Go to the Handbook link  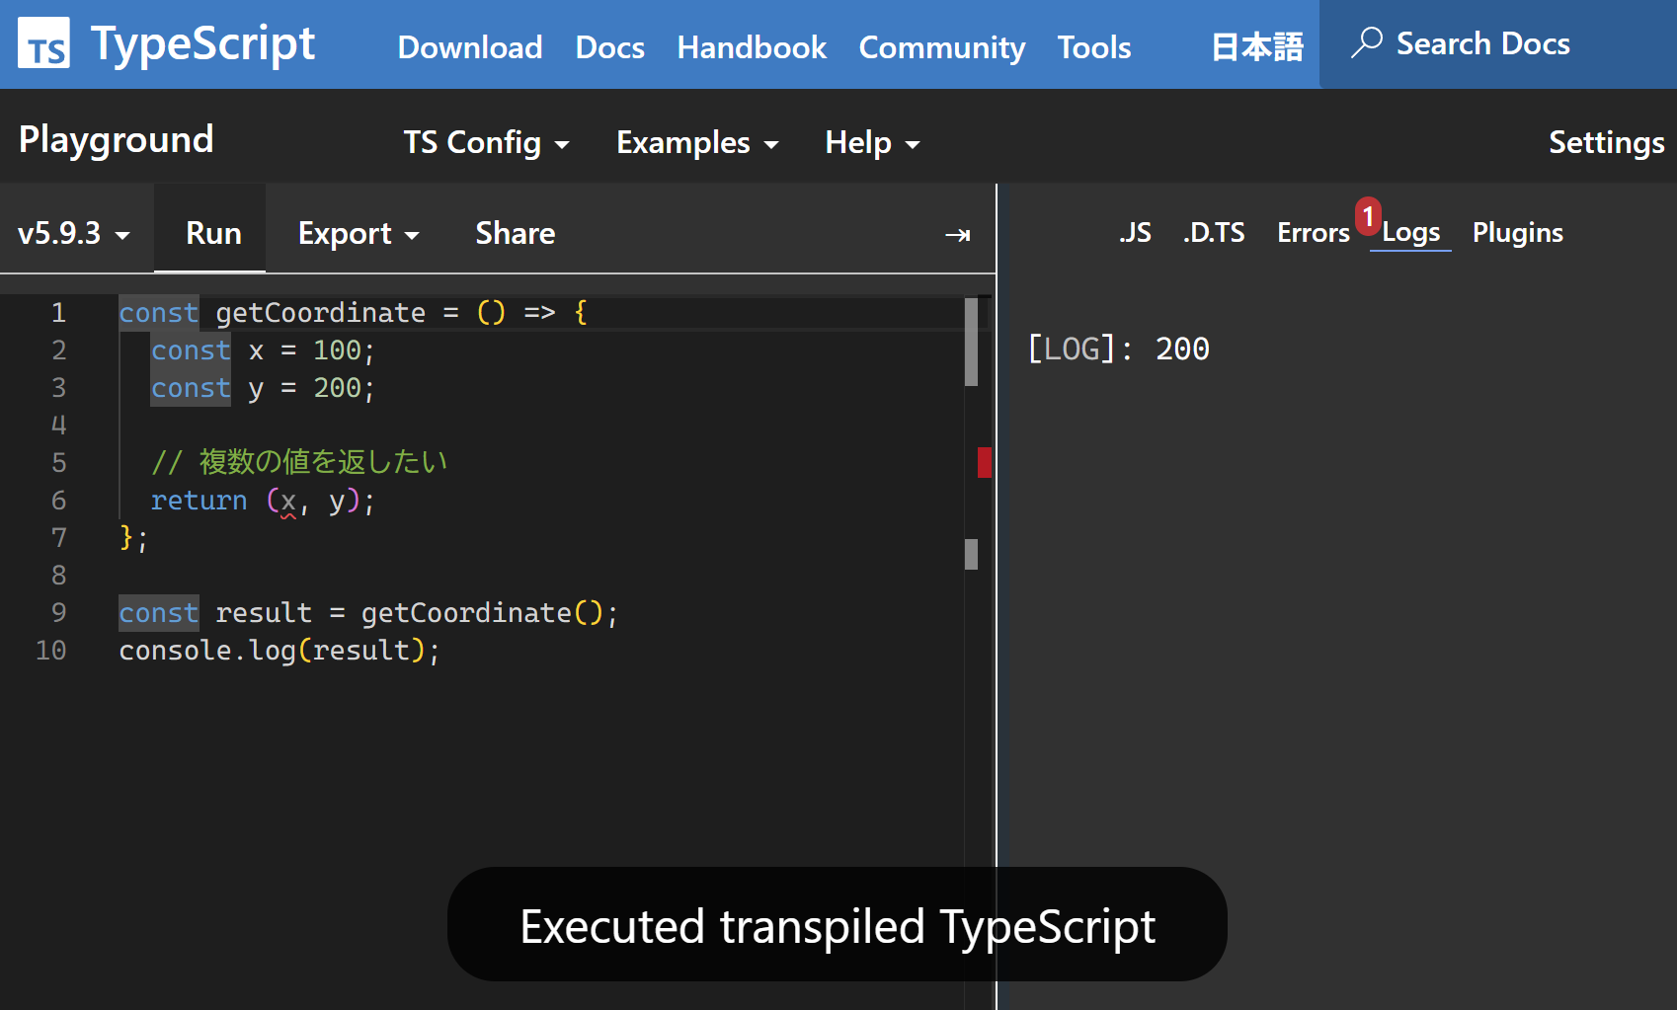point(752,47)
